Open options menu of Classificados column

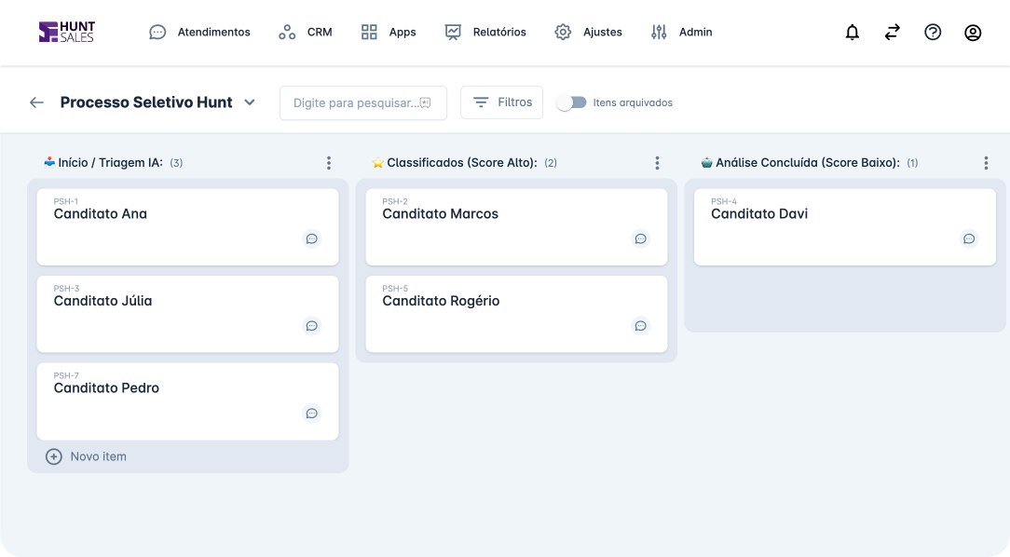657,162
